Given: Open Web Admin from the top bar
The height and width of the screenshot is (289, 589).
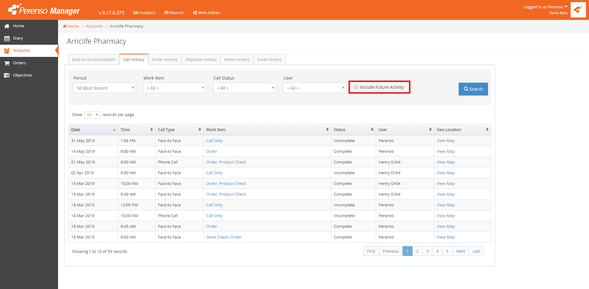Looking at the screenshot, I should pyautogui.click(x=206, y=13).
